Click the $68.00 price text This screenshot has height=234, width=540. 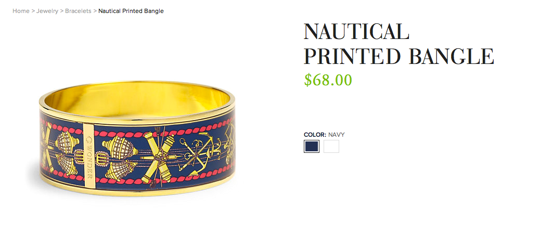point(328,80)
